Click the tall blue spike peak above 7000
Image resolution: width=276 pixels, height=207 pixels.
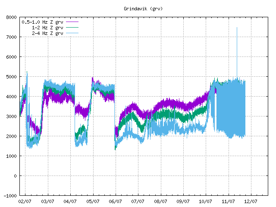point(237,28)
